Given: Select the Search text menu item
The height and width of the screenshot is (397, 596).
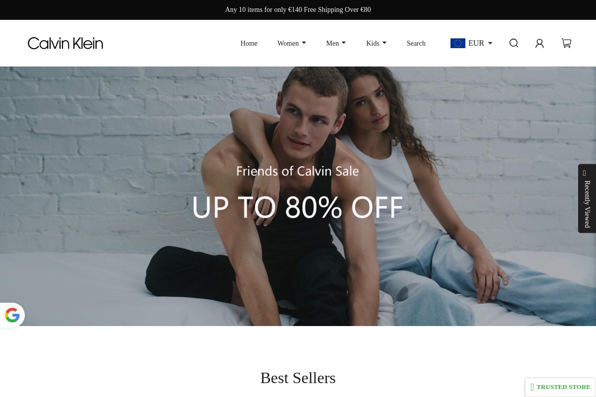Looking at the screenshot, I should point(416,43).
